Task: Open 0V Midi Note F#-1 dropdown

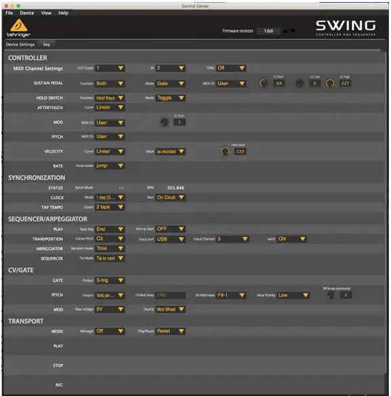Action: click(231, 295)
